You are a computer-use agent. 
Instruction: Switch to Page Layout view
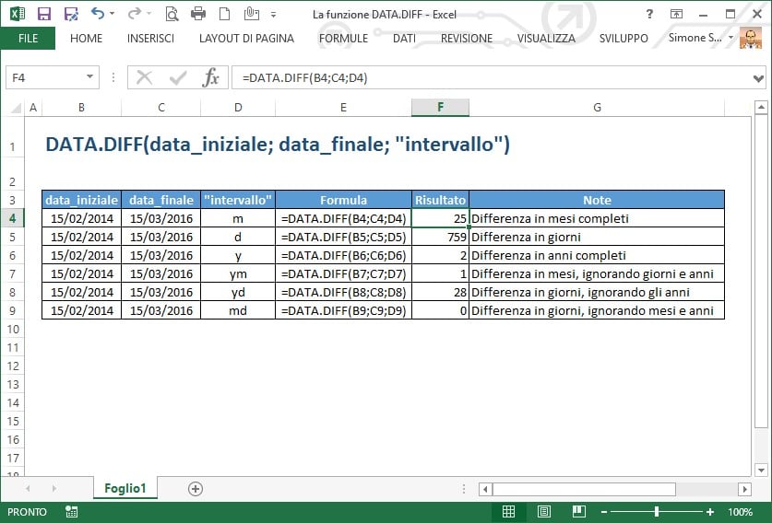pyautogui.click(x=544, y=512)
